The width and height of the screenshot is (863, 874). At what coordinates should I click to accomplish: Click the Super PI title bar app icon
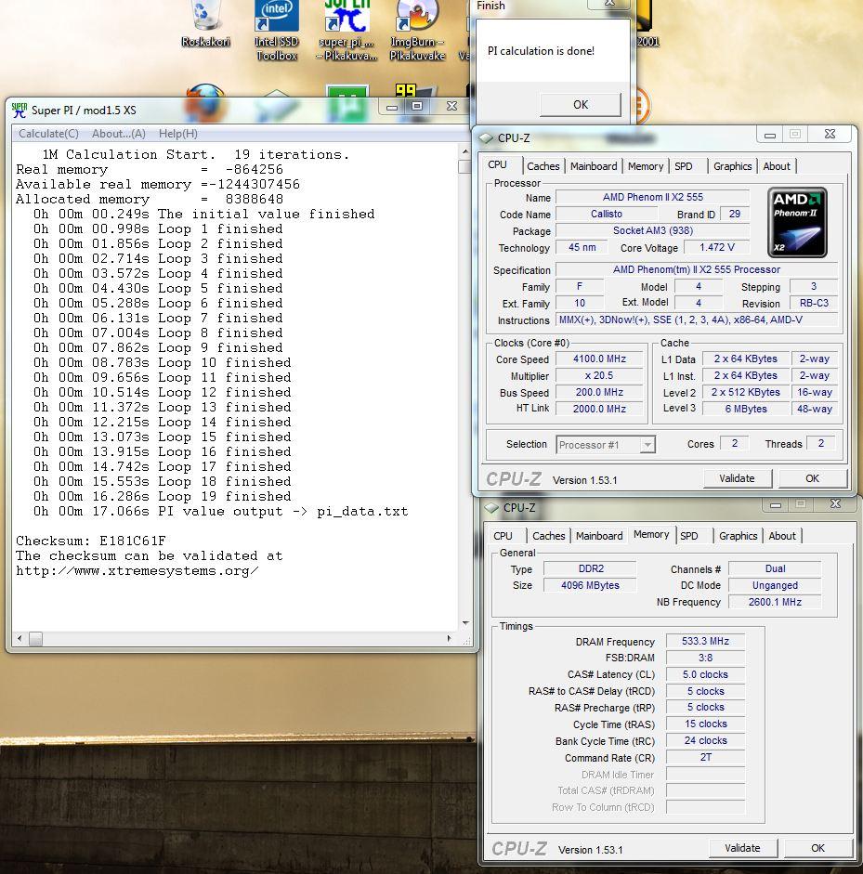point(19,110)
